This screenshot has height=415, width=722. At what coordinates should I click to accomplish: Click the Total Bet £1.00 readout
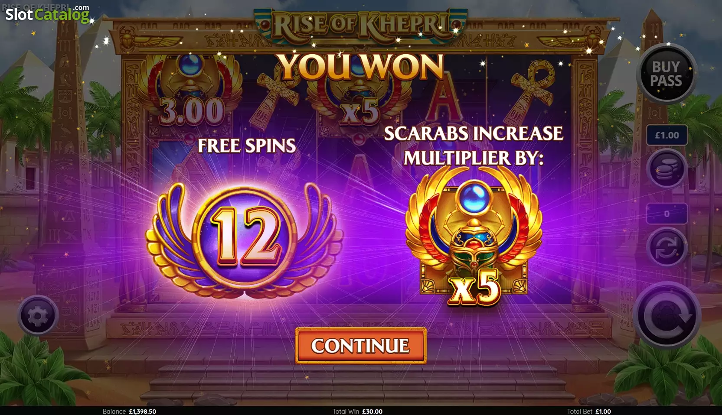click(x=589, y=411)
